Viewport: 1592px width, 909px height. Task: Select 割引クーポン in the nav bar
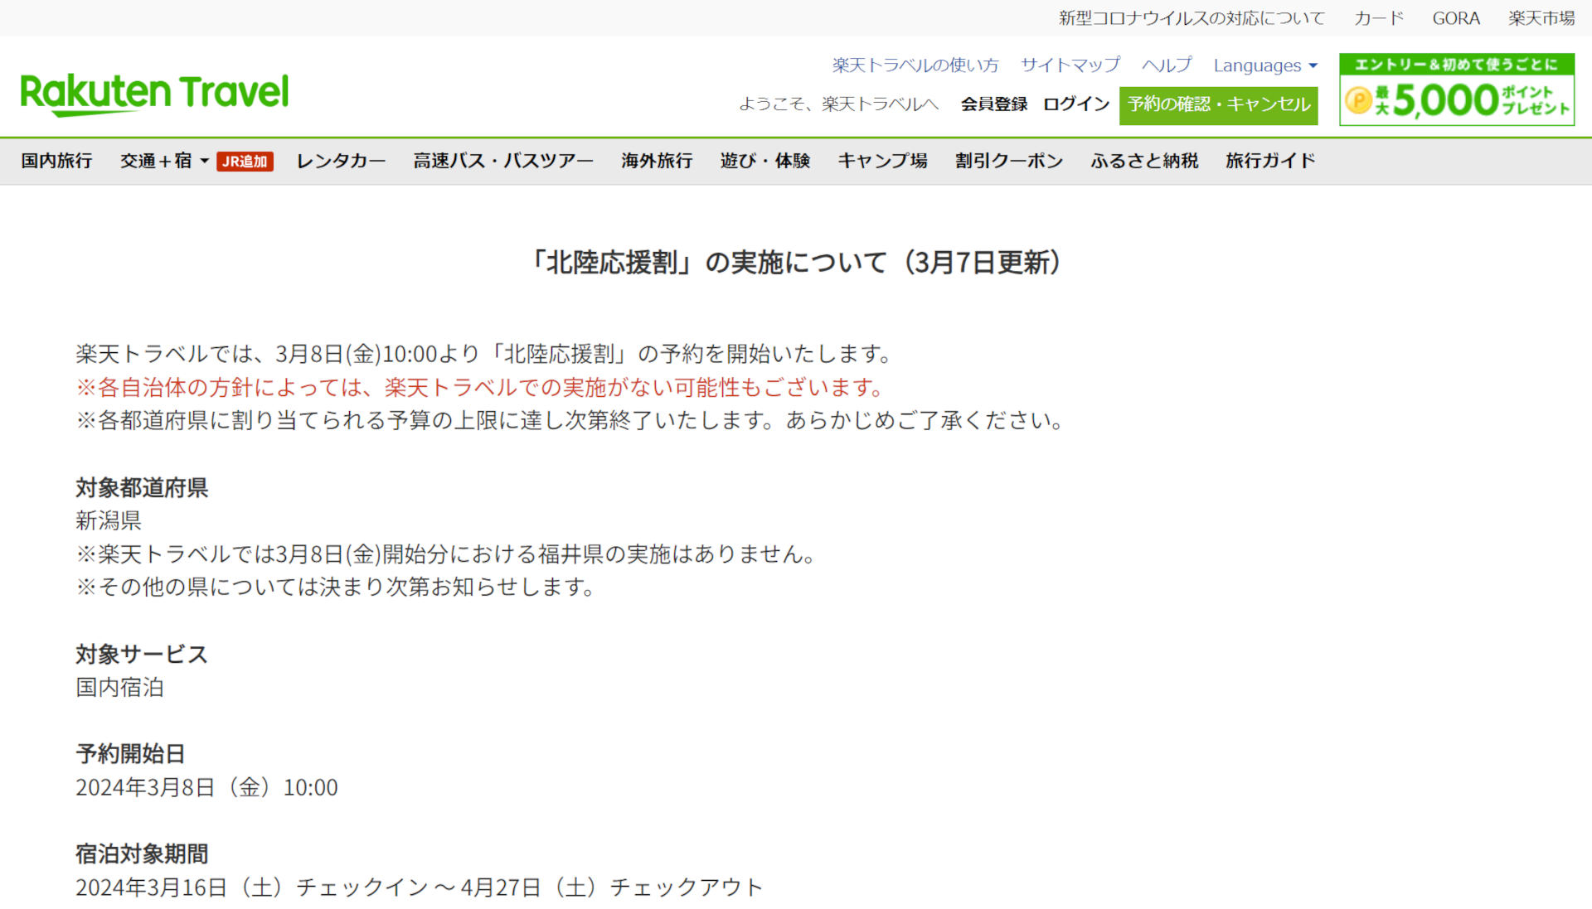click(x=1009, y=161)
